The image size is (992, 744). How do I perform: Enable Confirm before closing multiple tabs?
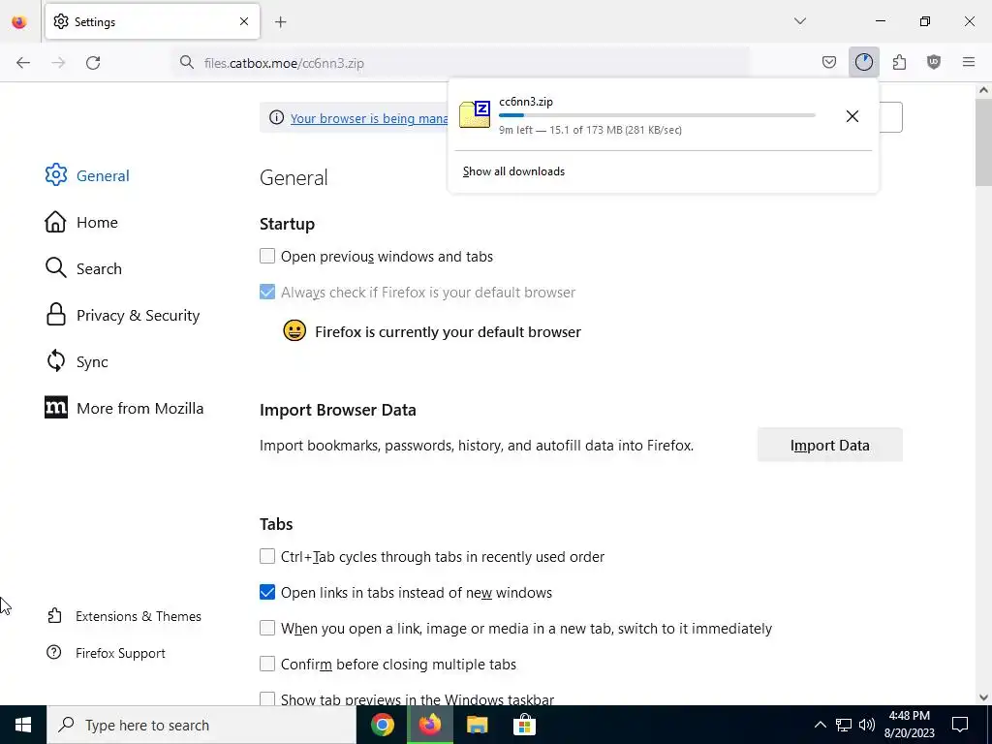point(267,664)
